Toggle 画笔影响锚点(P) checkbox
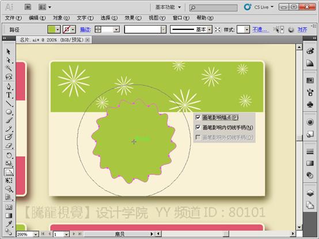The width and height of the screenshot is (319, 239). pos(198,117)
